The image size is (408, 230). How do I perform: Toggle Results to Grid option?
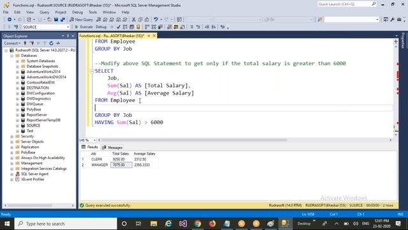[176, 27]
